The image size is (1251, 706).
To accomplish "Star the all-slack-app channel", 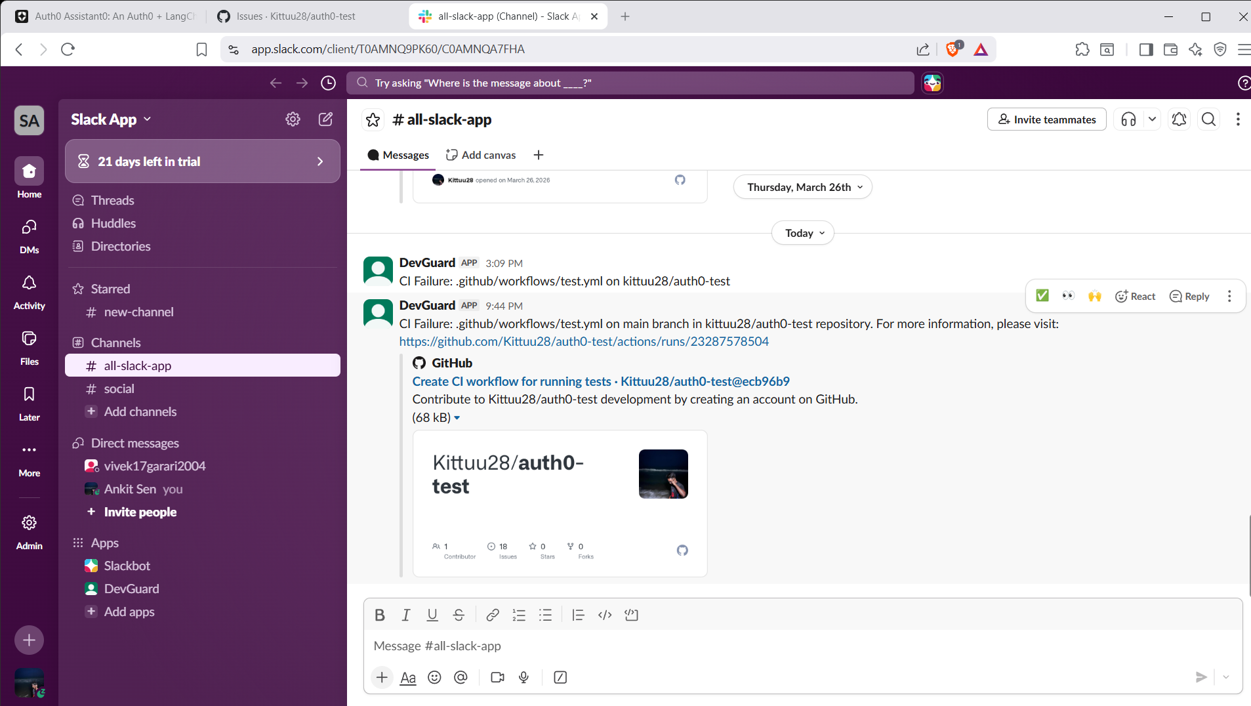I will point(373,119).
